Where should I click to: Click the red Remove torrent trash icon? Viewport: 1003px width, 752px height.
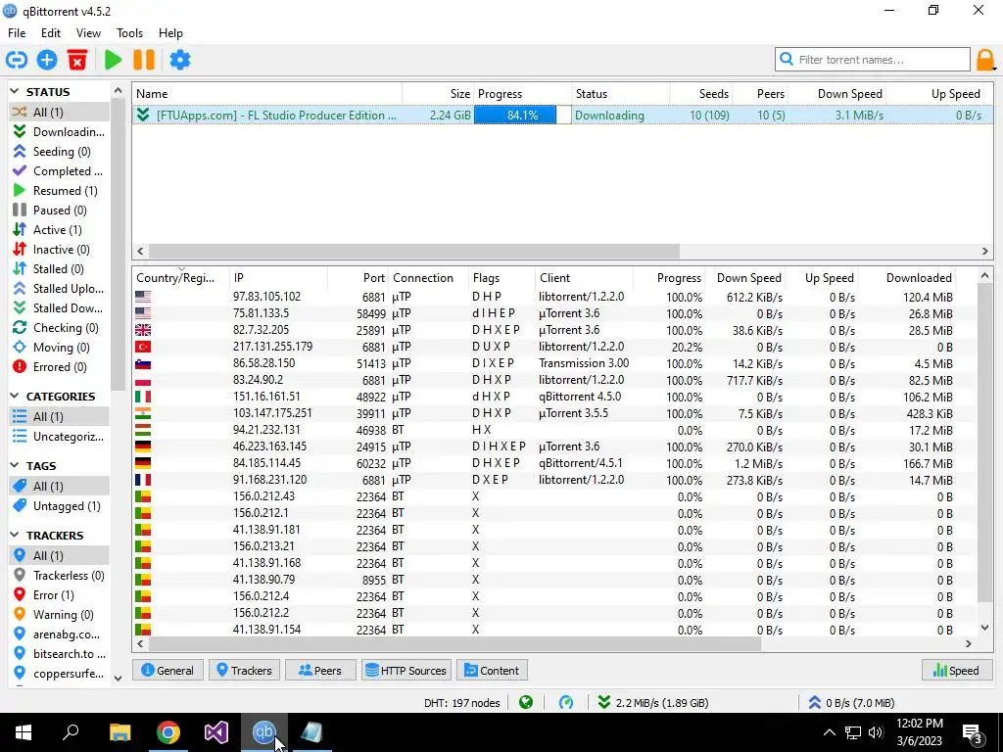[x=77, y=60]
